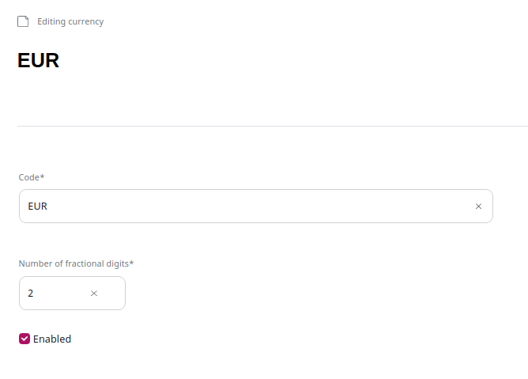Click the Code* field label
Viewport: 528px width, 379px height.
tap(31, 176)
